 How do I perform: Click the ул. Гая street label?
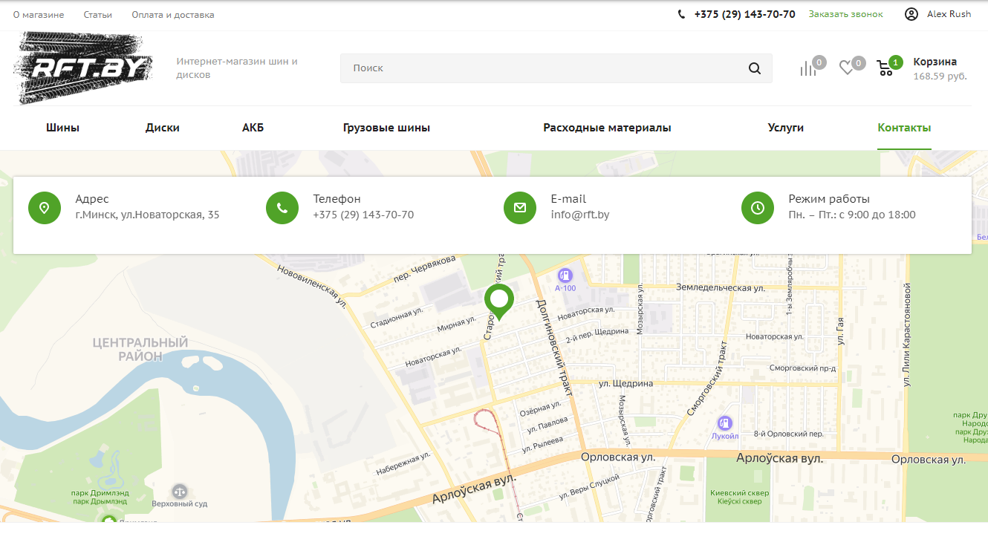coord(841,330)
